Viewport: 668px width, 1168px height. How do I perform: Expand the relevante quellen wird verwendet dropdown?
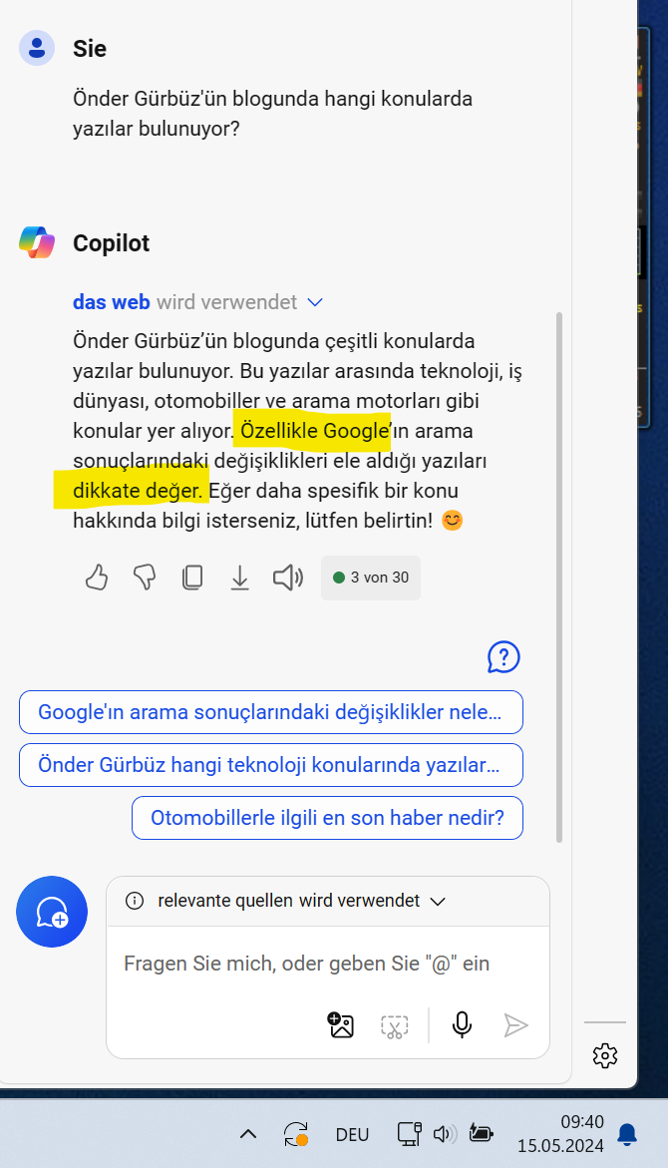pyautogui.click(x=438, y=902)
